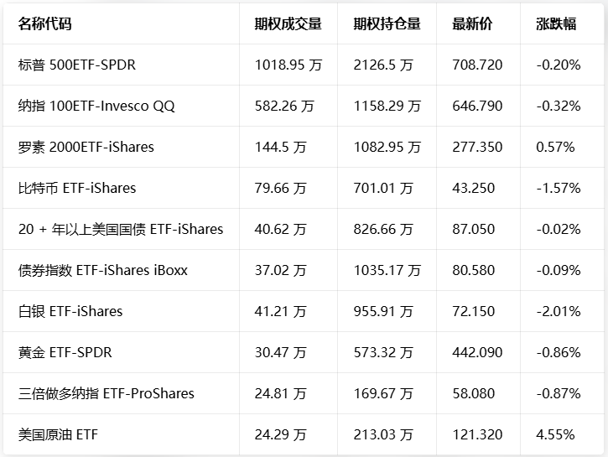Click the 1018.95 万 volume cell
Screen dimensions: 608x457
pyautogui.click(x=288, y=65)
